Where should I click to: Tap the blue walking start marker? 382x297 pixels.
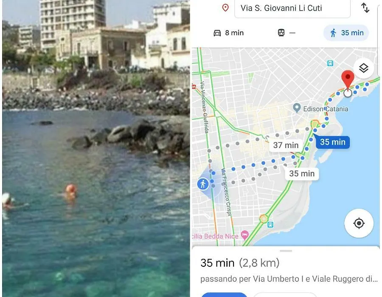203,184
